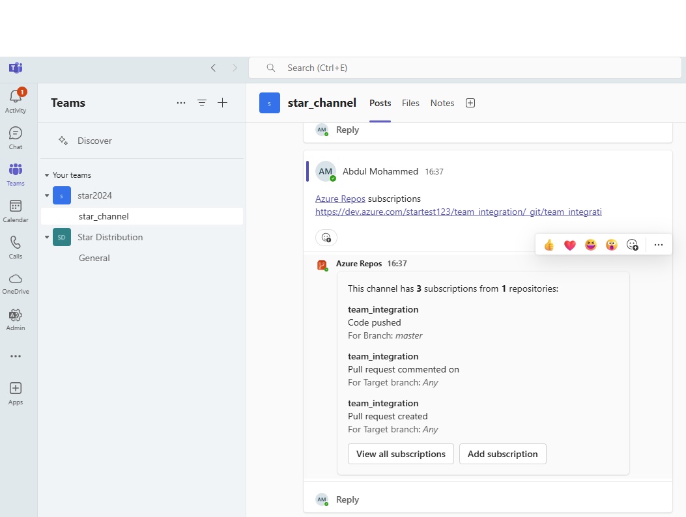
Task: Open more message options ellipsis
Action: coord(659,245)
